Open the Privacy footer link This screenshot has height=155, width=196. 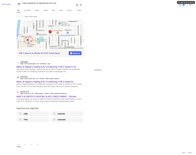190,153
